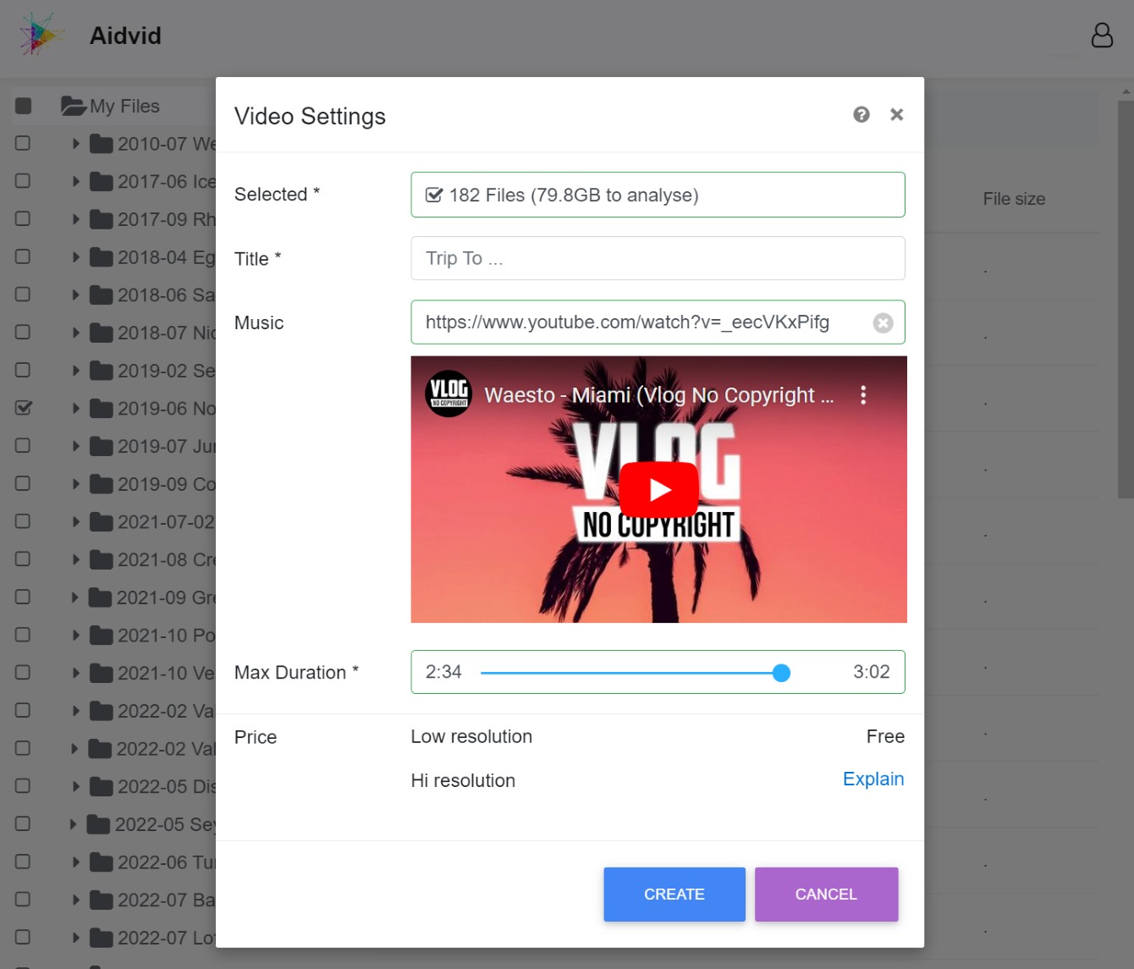Image resolution: width=1134 pixels, height=969 pixels.
Task: Clear the Music URL field
Action: [x=883, y=323]
